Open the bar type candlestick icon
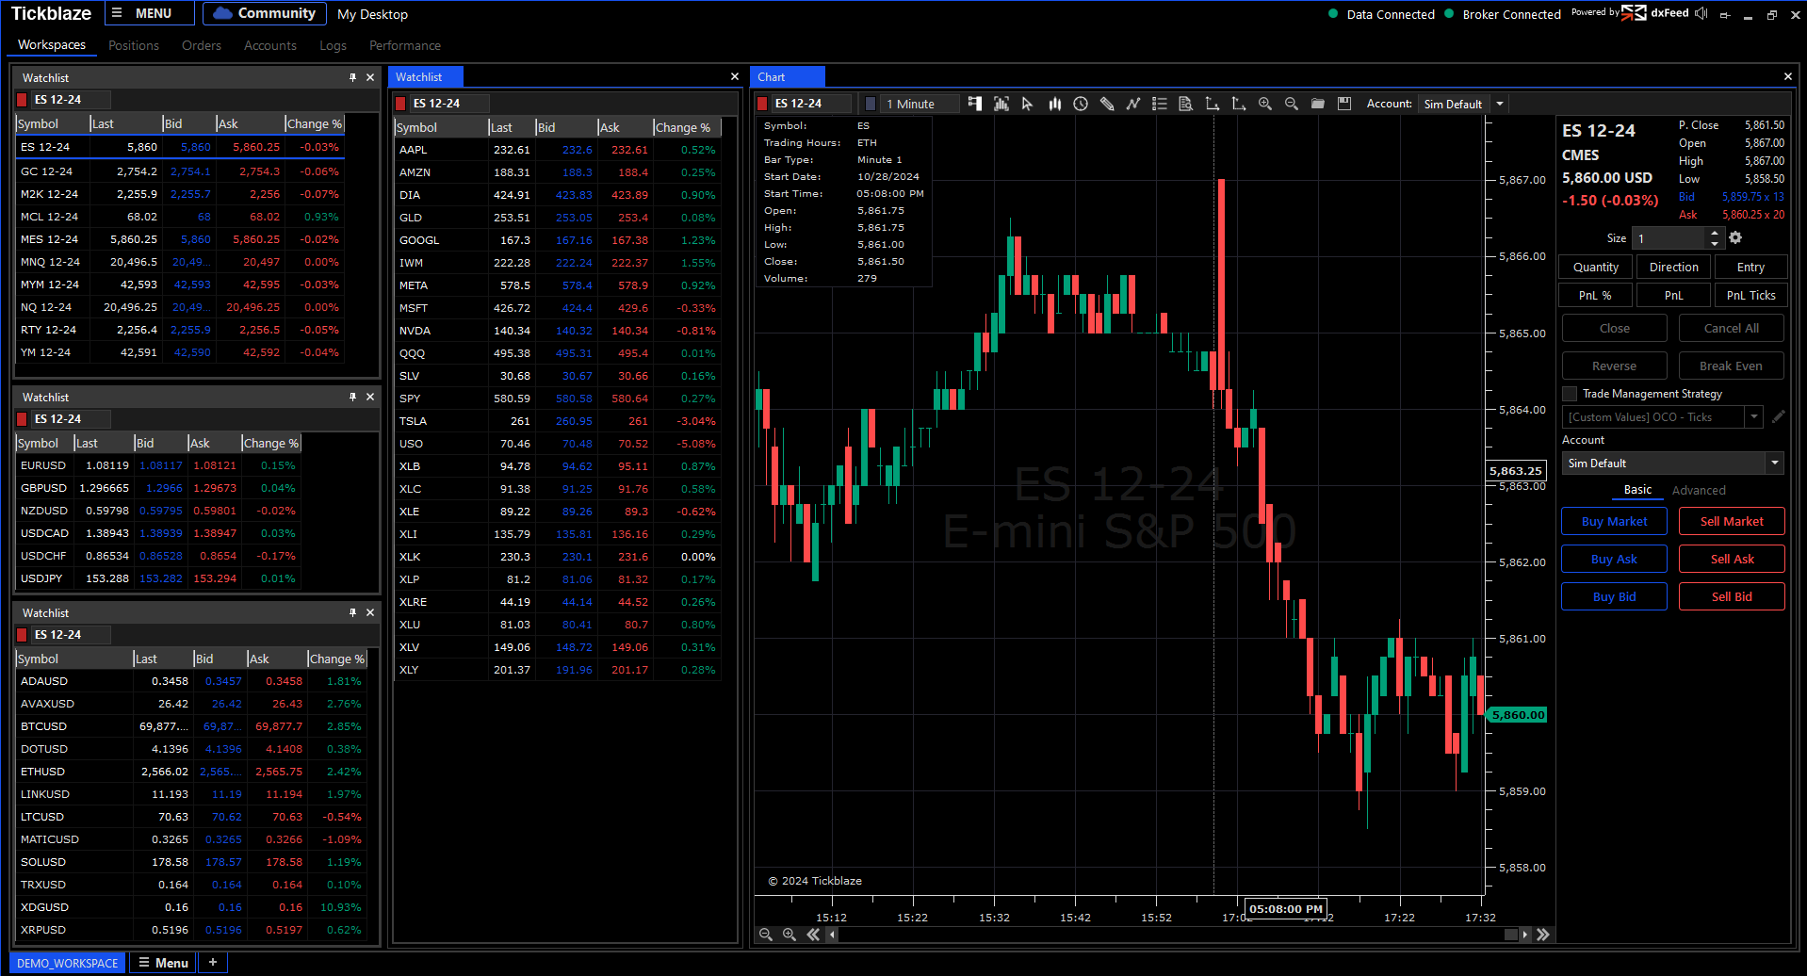This screenshot has width=1807, height=976. 1054,104
